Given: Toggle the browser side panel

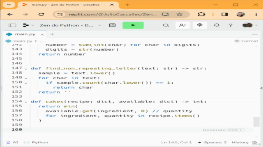Looking at the screenshot, I should [x=225, y=14].
